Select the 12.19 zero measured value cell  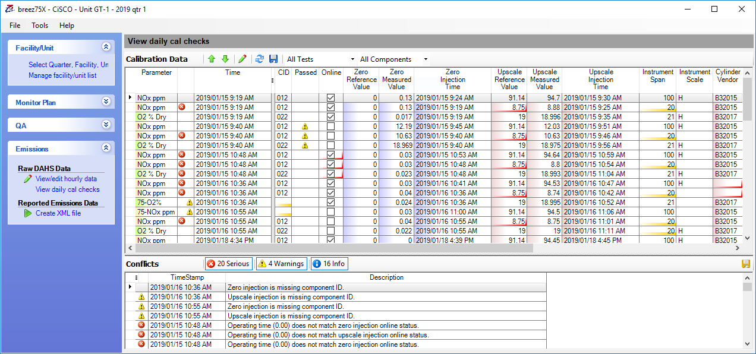pos(396,127)
